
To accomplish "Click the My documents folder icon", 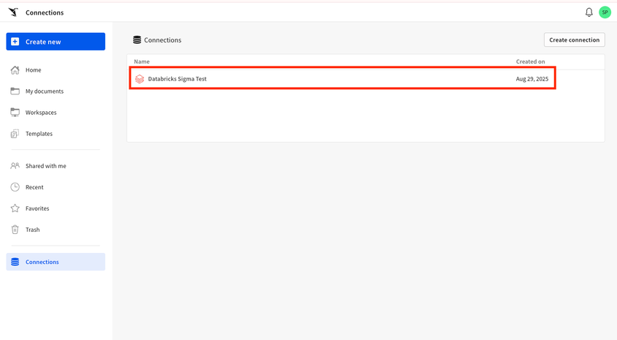I will 15,91.
